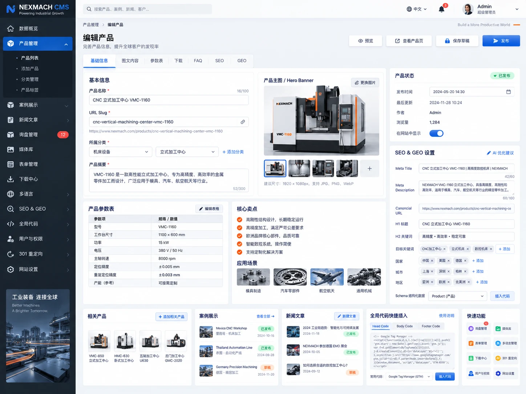
Task: Select the second product image thumbnail
Action: pos(299,168)
